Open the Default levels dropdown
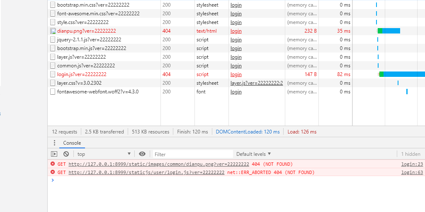This screenshot has width=425, height=212. click(253, 154)
